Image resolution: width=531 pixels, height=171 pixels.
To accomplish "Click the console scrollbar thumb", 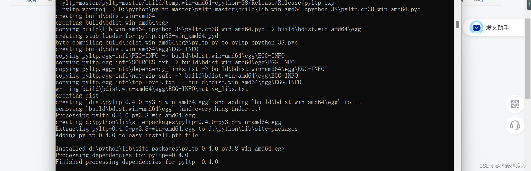I will click(x=458, y=25).
